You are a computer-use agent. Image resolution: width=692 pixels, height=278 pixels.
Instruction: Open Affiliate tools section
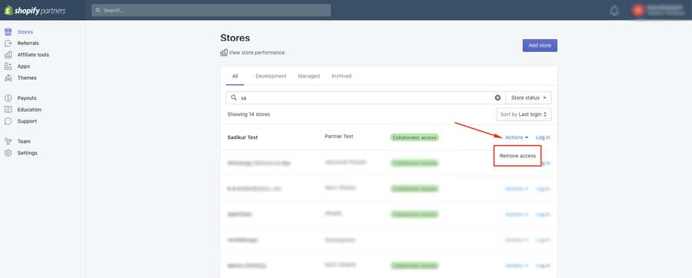tap(33, 55)
